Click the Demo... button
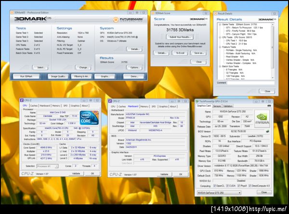 tap(134, 76)
